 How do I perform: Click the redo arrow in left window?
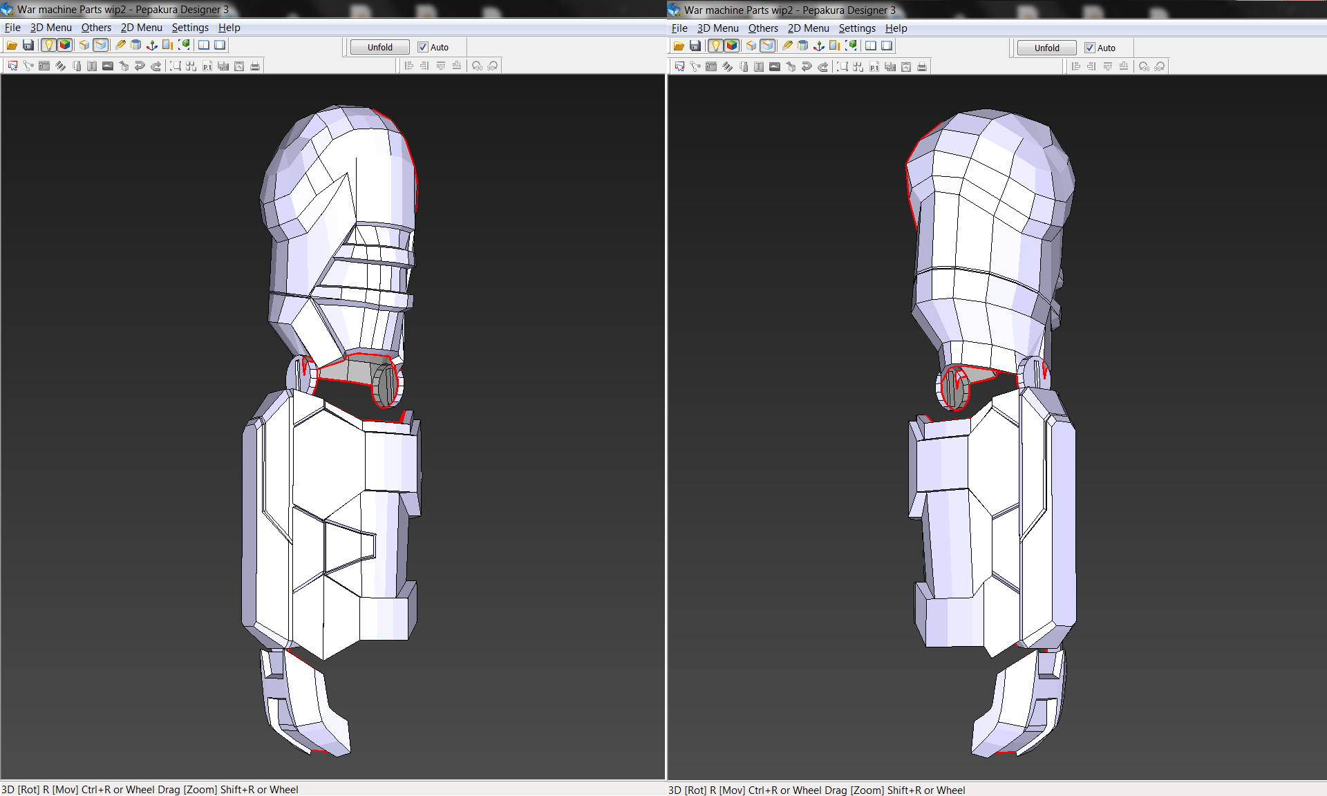156,66
